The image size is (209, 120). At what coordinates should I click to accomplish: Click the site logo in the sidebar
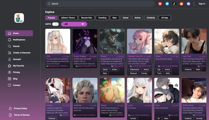(x=19, y=18)
